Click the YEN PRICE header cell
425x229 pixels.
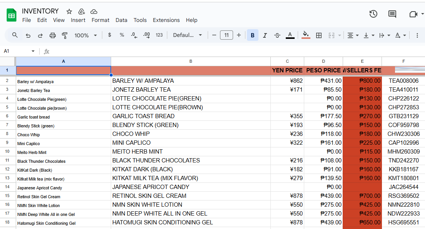click(287, 70)
